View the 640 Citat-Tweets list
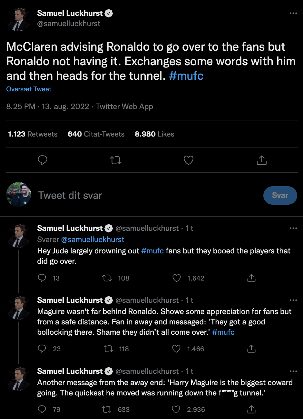This screenshot has width=303, height=419. pyautogui.click(x=96, y=134)
